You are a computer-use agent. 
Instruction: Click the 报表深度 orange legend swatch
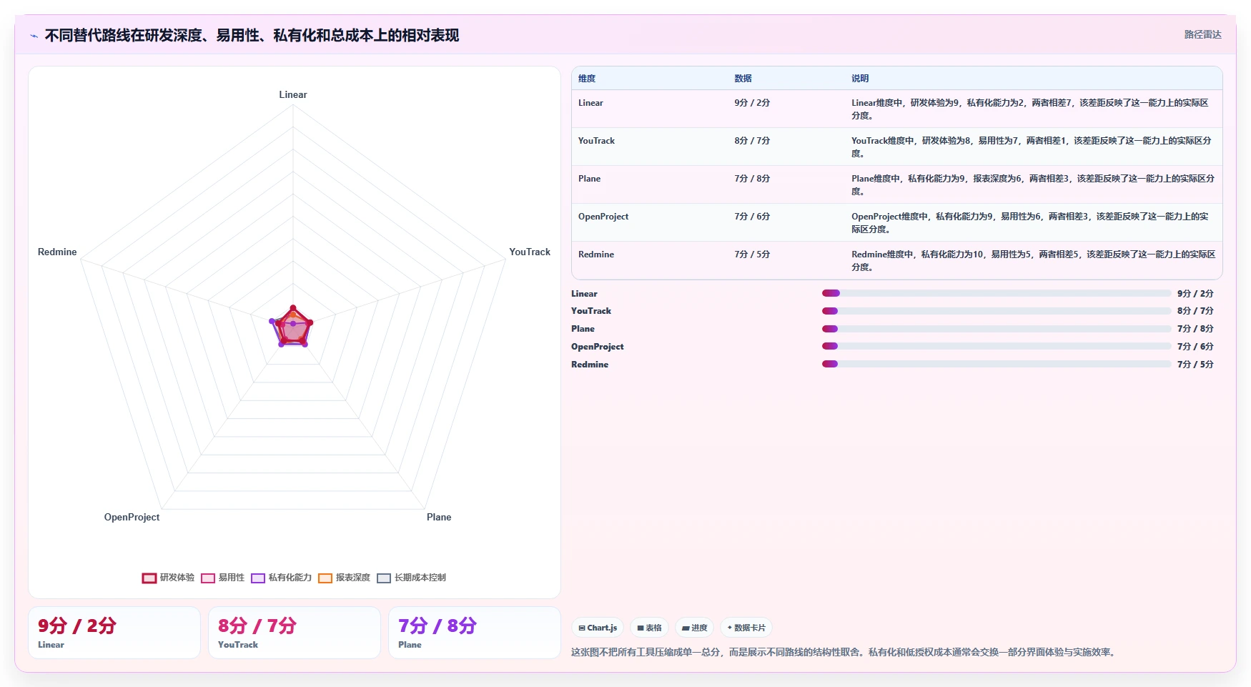(x=325, y=578)
